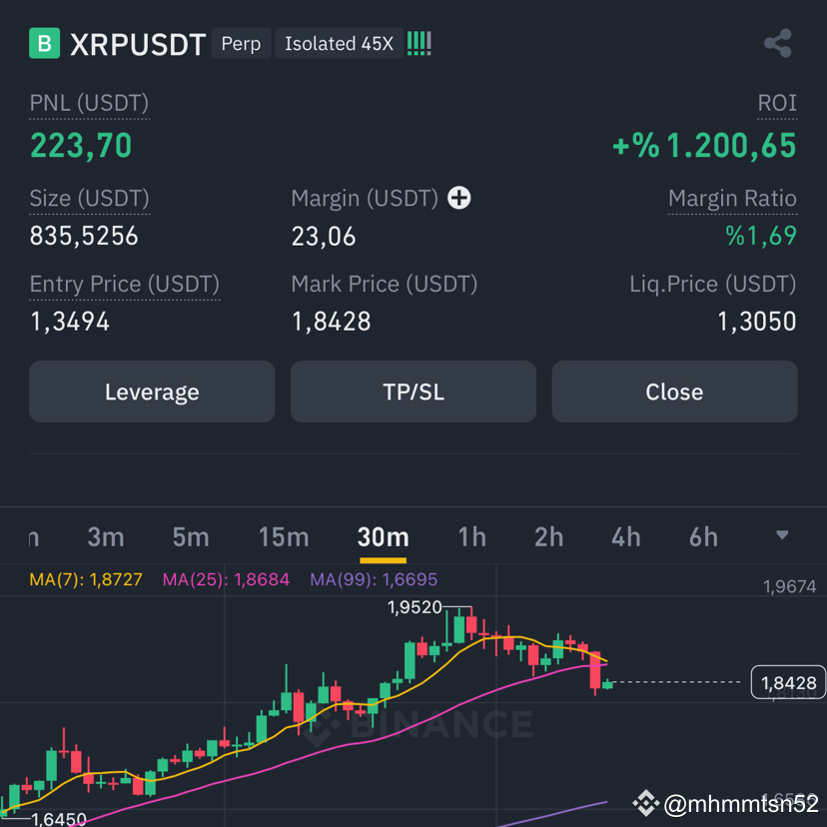Tap the liquidation price 1,3050

pyautogui.click(x=757, y=322)
